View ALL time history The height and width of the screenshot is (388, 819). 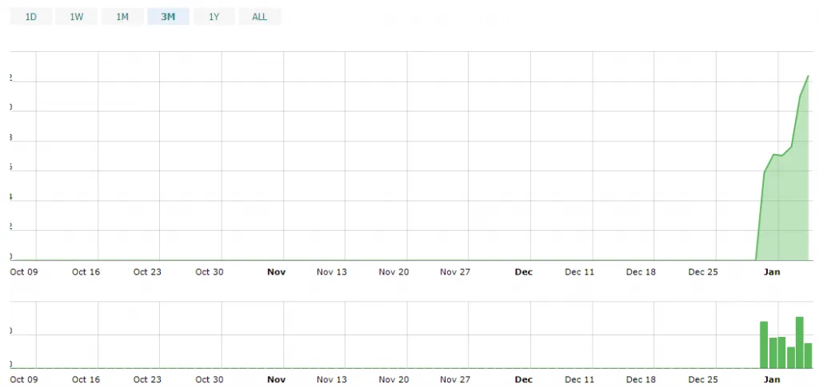[260, 17]
